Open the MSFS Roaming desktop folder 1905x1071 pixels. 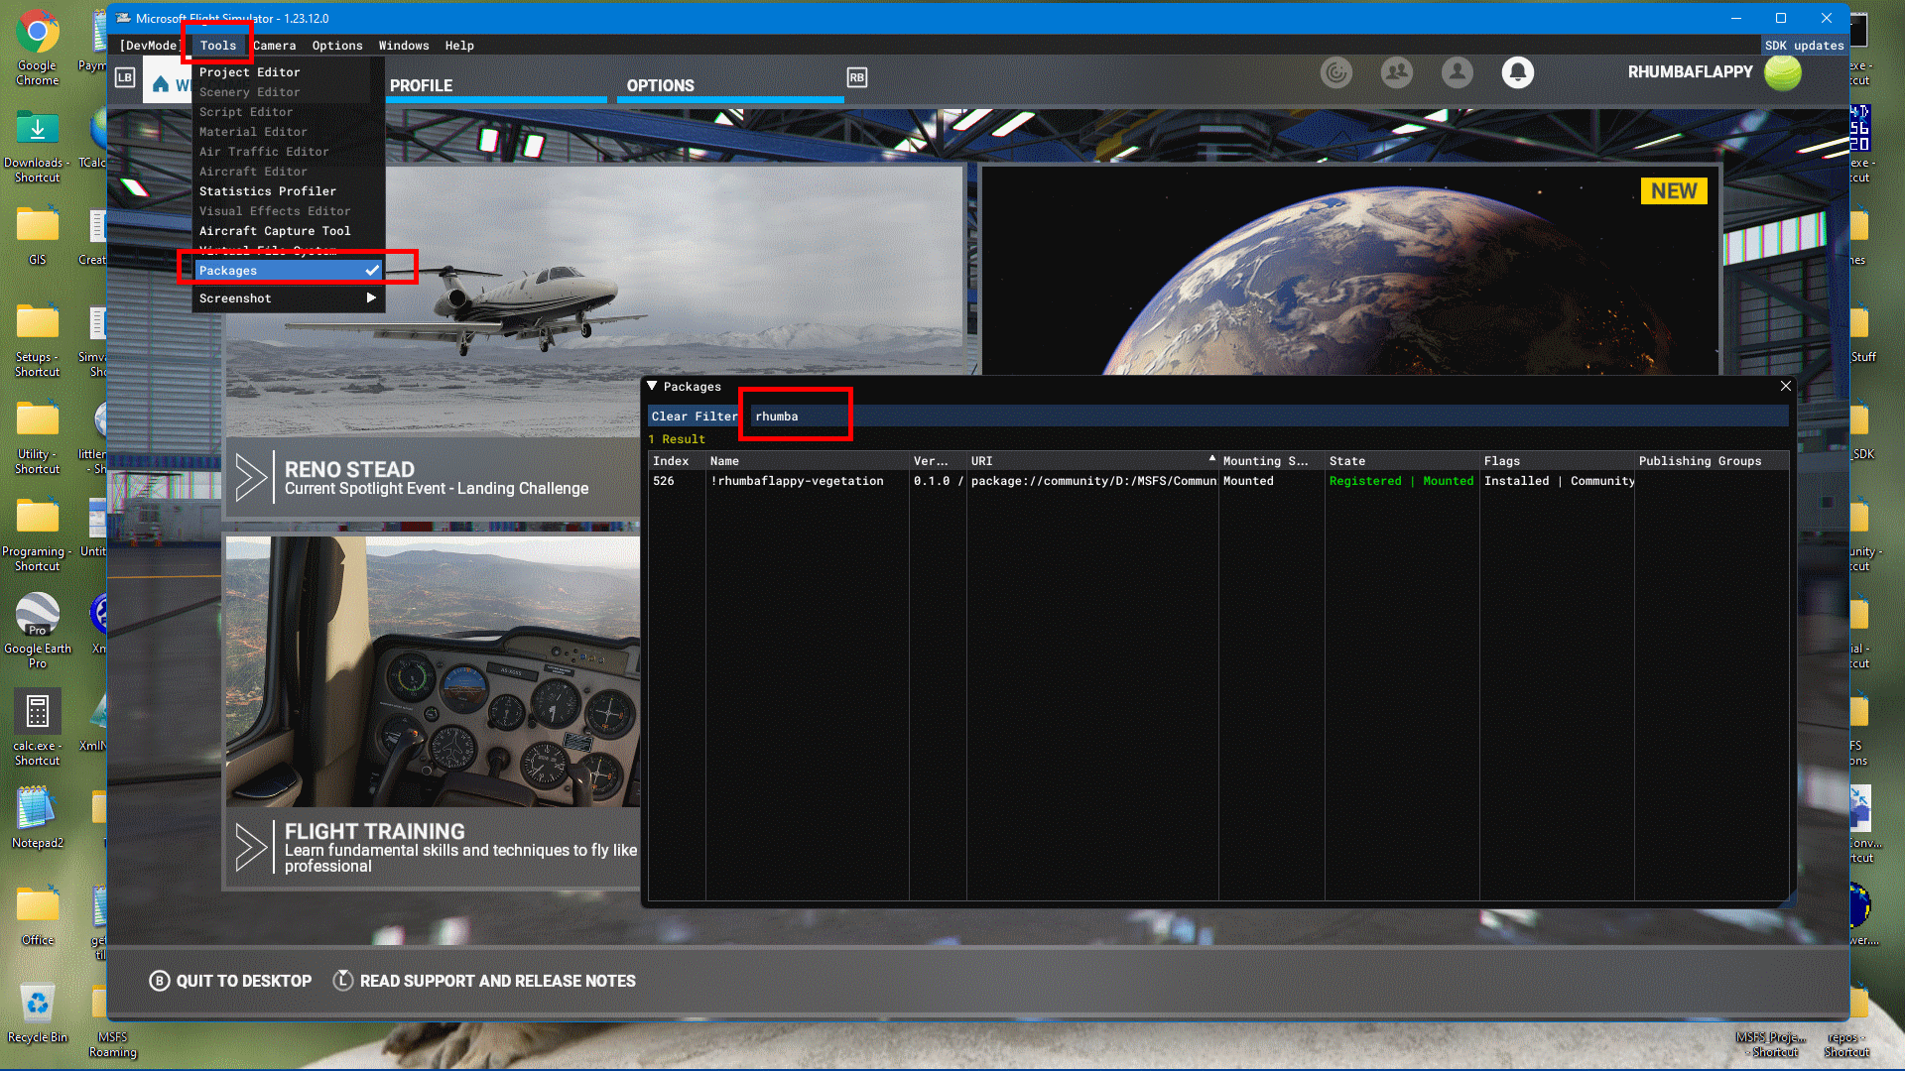[112, 1021]
